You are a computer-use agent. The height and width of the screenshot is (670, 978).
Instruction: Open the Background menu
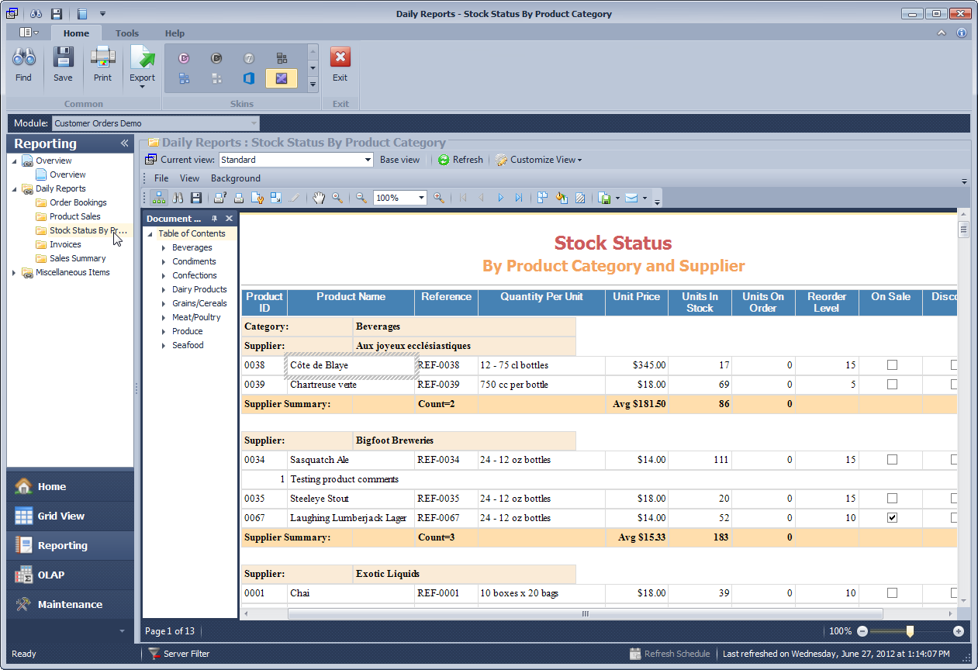coord(236,178)
